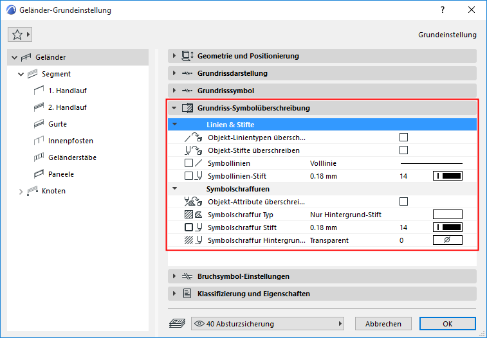The height and width of the screenshot is (338, 487).
Task: Toggle Objekt-Stifte überschreiben checkbox
Action: pos(403,150)
